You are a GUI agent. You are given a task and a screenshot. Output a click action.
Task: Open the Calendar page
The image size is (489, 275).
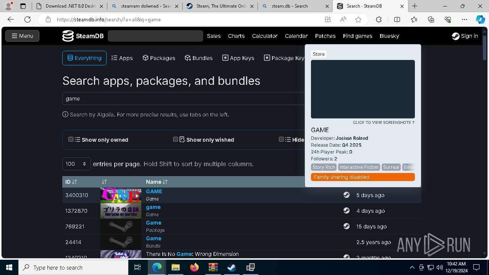296,36
